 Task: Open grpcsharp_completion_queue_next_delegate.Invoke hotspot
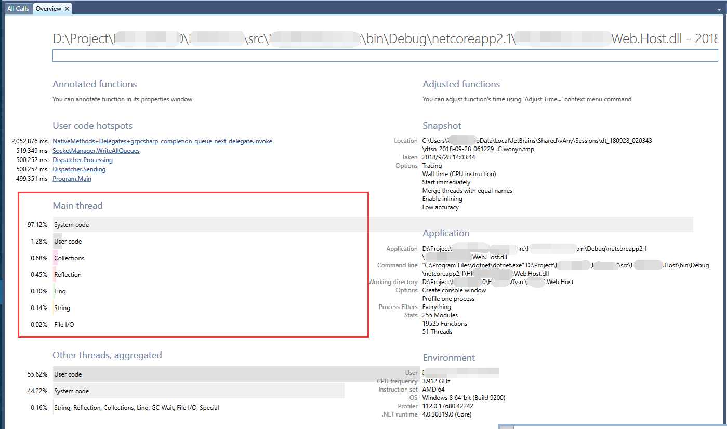162,141
